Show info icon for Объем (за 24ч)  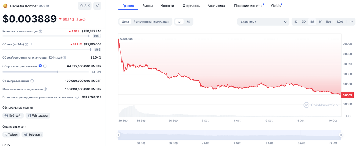coord(26,44)
